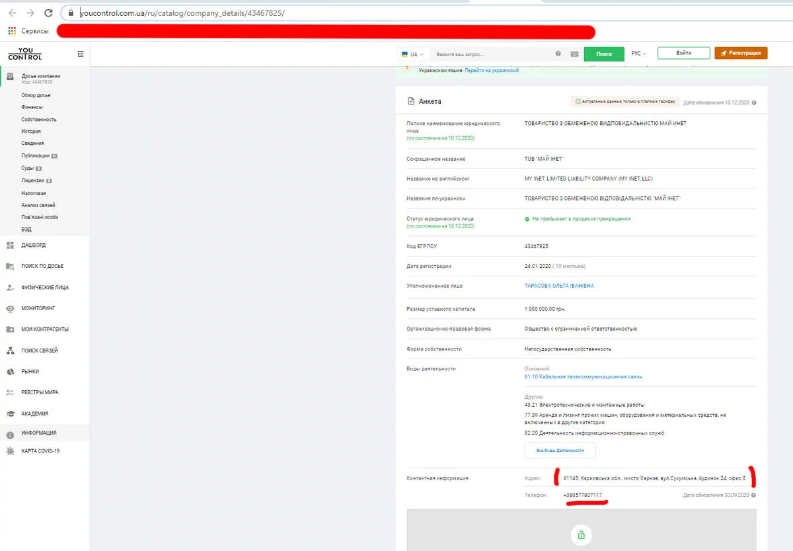
Task: Open Анализ связей in the sidebar
Action: 38,205
